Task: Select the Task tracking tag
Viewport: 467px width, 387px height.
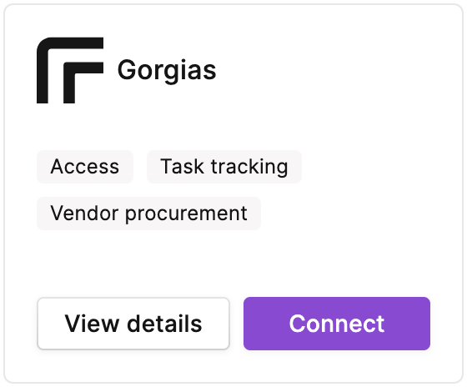Action: [x=224, y=167]
